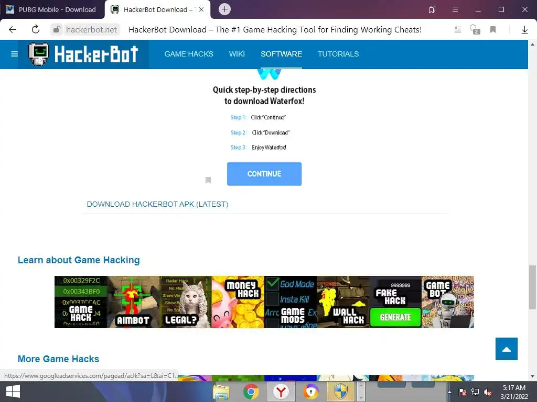Viewport: 537px width, 402px height.
Task: Click 'Learn about Game Hacking' heading
Action: (79, 260)
